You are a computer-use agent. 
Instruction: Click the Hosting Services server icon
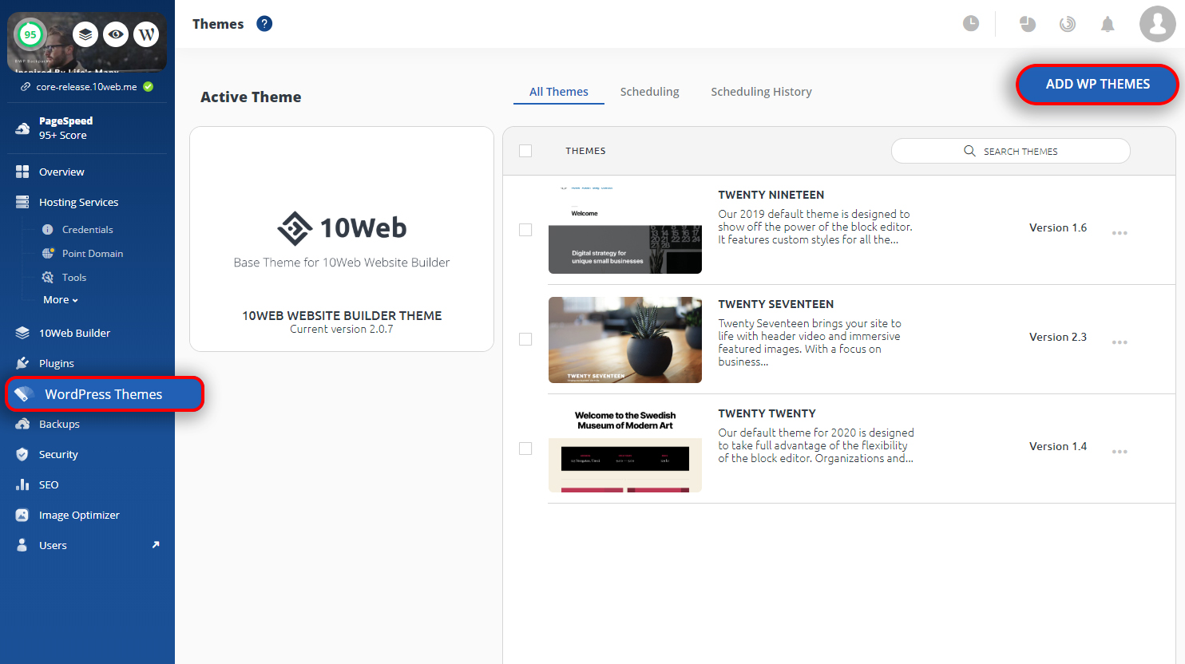pyautogui.click(x=22, y=202)
